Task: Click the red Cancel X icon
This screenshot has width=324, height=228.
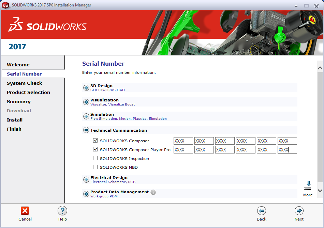Action: click(25, 211)
